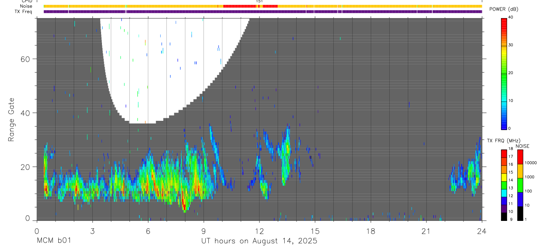Viewport: 542px width, 250px height.
Task: Click the '151' CPID label above the Noise strip
Action: click(259, 1)
